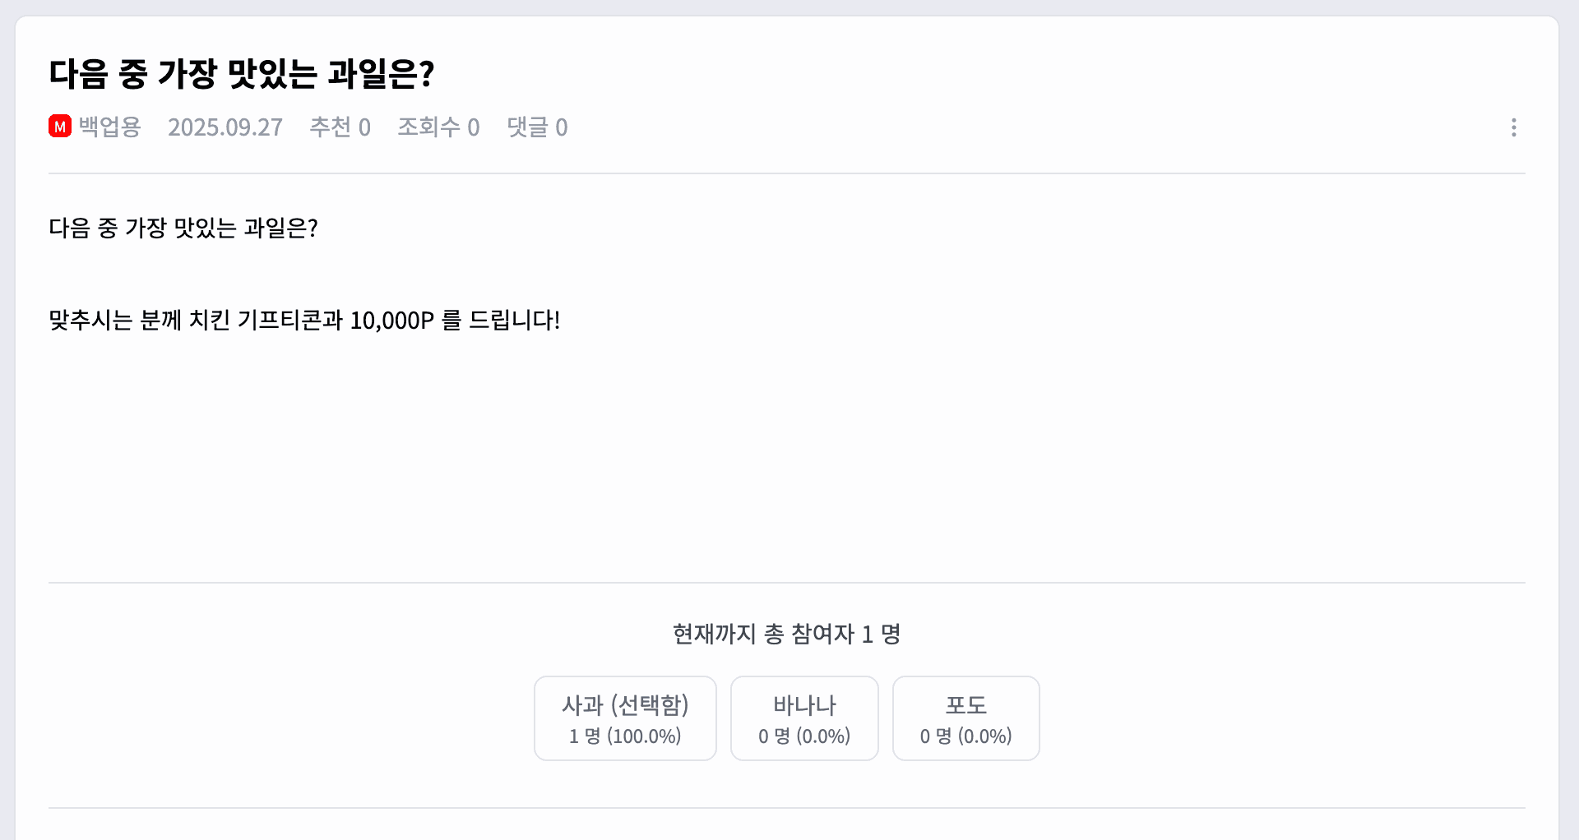Click the post date 2025.09.27
This screenshot has height=840, width=1579.
225,127
